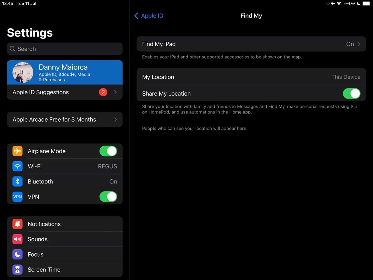373x280 pixels.
Task: Tap the Screen Time hourglass icon
Action: pyautogui.click(x=17, y=269)
